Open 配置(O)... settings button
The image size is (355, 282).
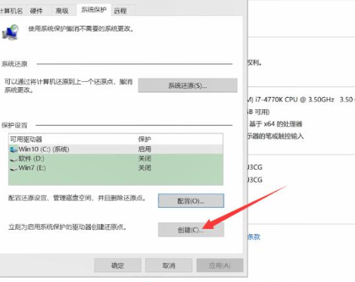pos(191,201)
